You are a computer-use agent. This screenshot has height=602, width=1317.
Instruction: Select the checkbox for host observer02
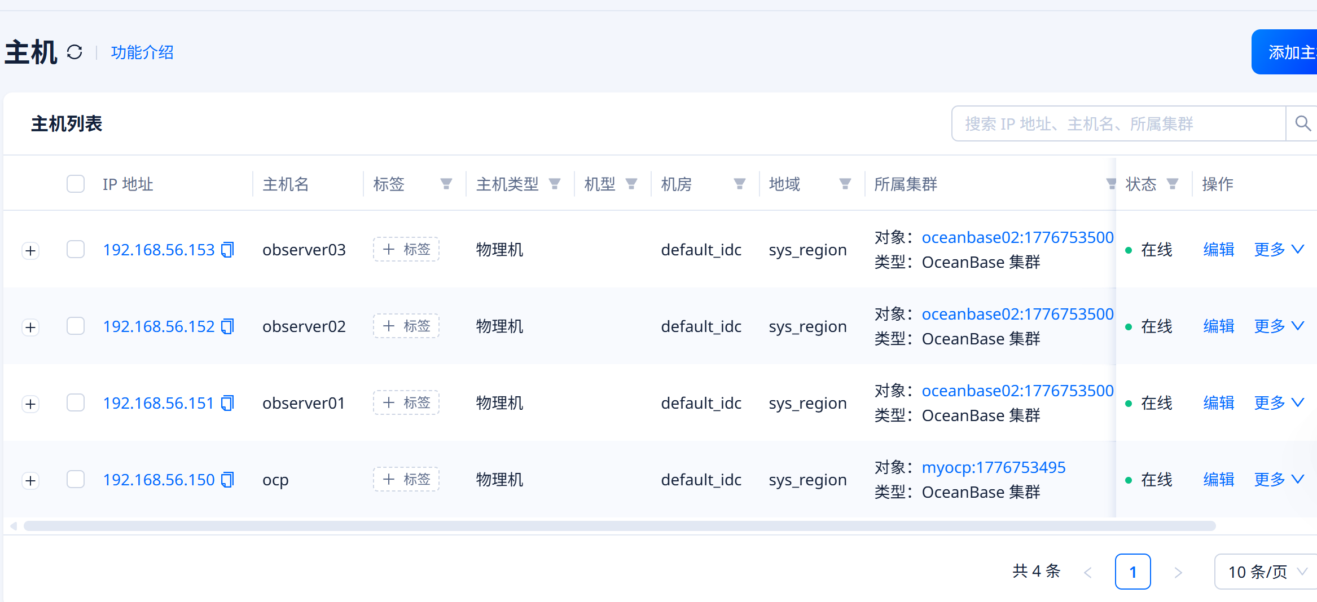76,326
